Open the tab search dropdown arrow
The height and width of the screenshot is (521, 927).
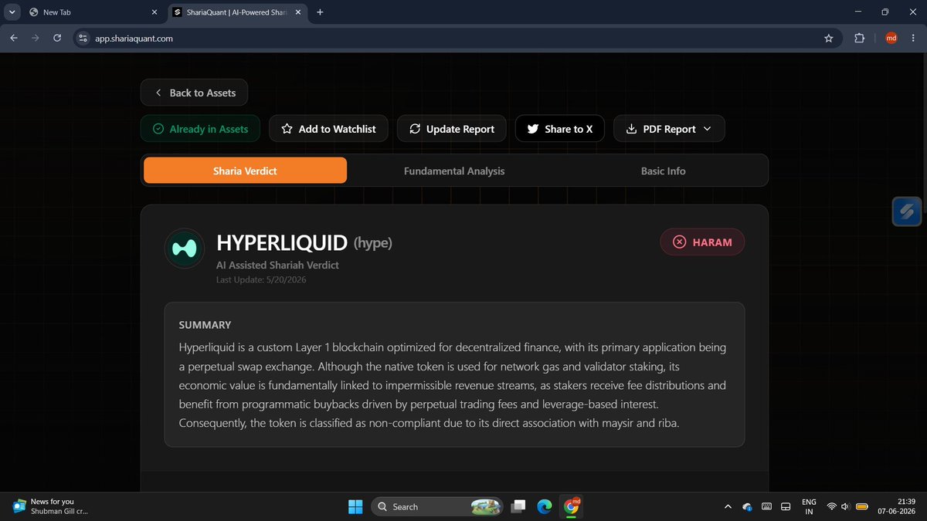pos(12,12)
